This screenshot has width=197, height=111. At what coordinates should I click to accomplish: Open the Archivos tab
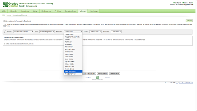58,11
